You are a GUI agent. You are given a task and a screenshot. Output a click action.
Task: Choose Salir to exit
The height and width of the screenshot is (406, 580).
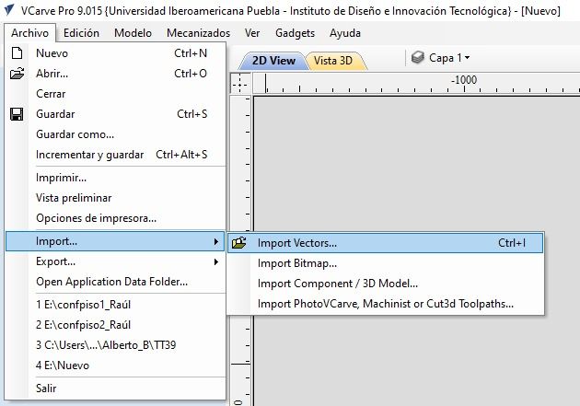click(115, 389)
